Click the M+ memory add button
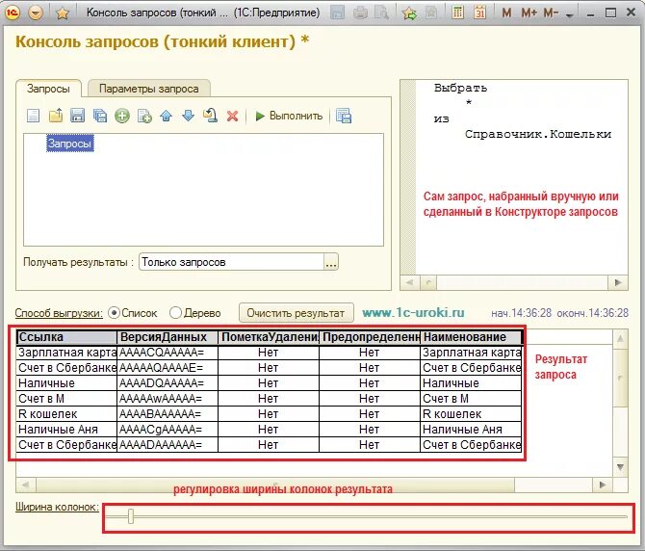Screen dimensions: 645x551 529,13
